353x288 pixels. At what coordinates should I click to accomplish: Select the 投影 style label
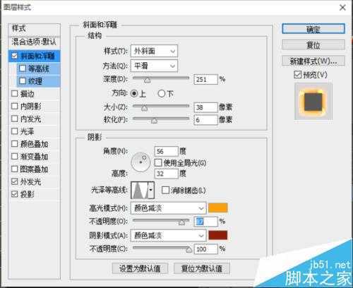28,194
